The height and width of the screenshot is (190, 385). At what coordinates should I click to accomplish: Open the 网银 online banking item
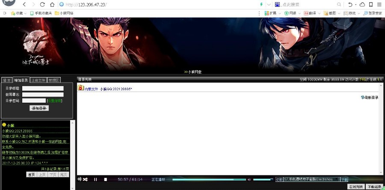tap(290, 13)
